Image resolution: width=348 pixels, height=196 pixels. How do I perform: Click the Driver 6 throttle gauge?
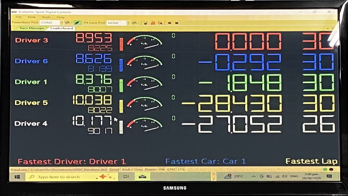point(144,62)
